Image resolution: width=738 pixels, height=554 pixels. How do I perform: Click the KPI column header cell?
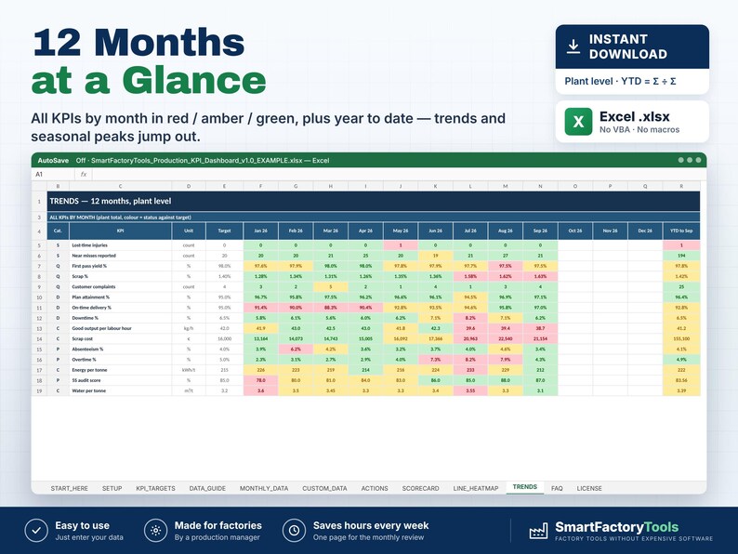pos(120,231)
